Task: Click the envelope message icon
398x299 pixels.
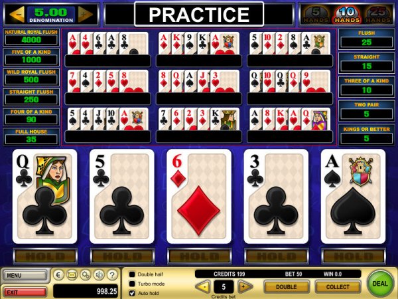Action: 72,275
